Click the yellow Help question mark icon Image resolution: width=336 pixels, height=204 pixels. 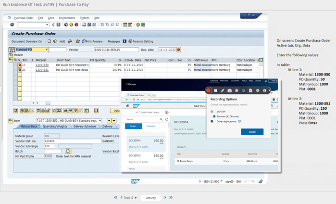coord(138,25)
